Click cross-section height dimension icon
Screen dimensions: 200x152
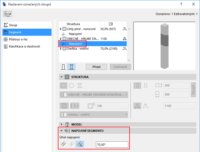(159, 85)
